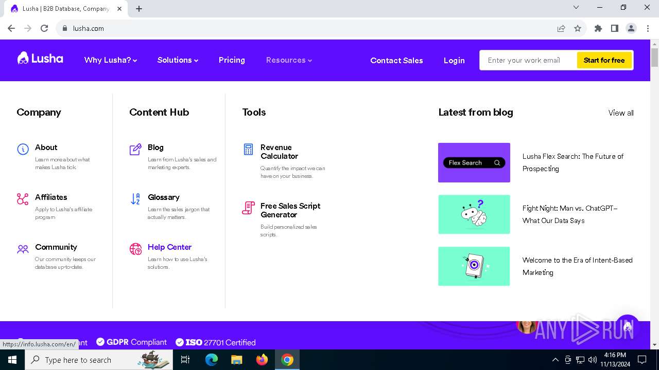This screenshot has width=659, height=370.
Task: Open Windows Start menu
Action: (12, 360)
